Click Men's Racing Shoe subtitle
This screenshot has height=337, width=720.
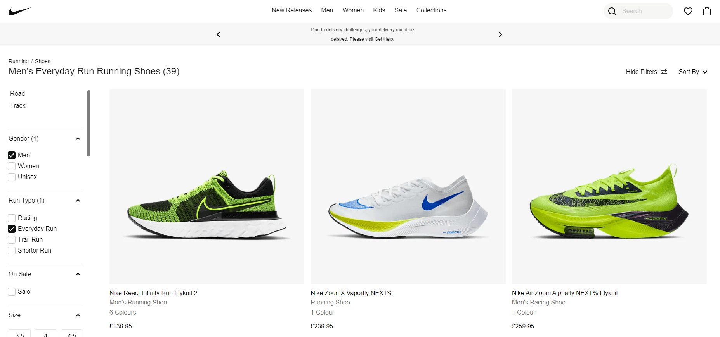click(539, 302)
